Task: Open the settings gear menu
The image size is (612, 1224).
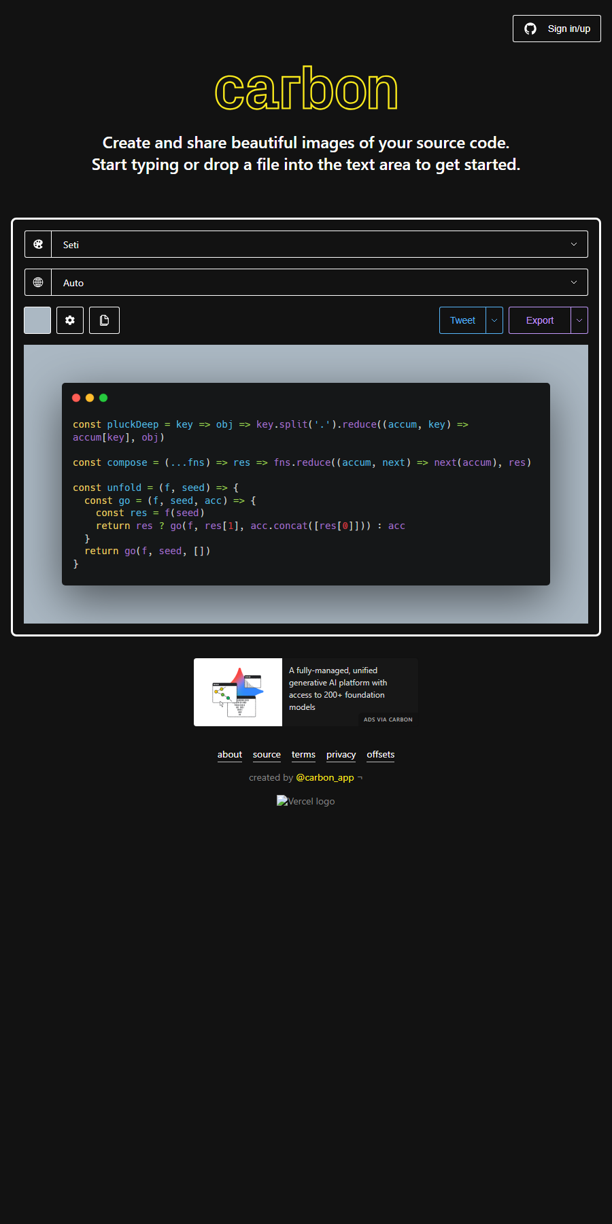Action: [x=70, y=320]
